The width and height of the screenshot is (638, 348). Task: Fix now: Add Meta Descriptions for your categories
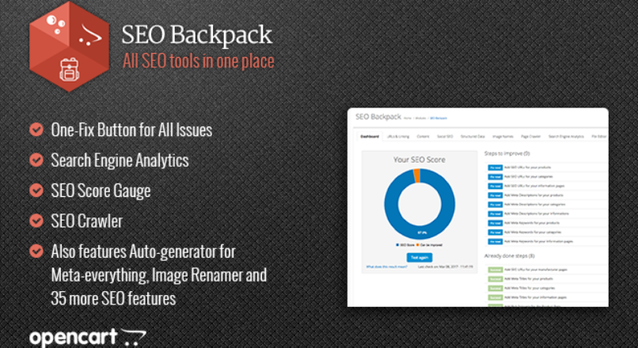[496, 205]
